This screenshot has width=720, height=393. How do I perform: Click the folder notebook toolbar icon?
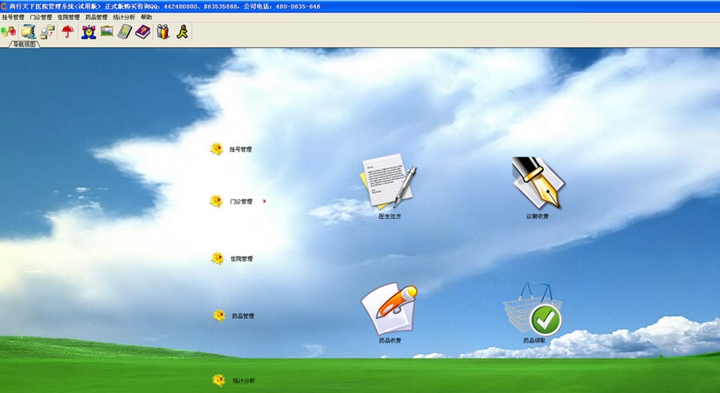coord(29,32)
